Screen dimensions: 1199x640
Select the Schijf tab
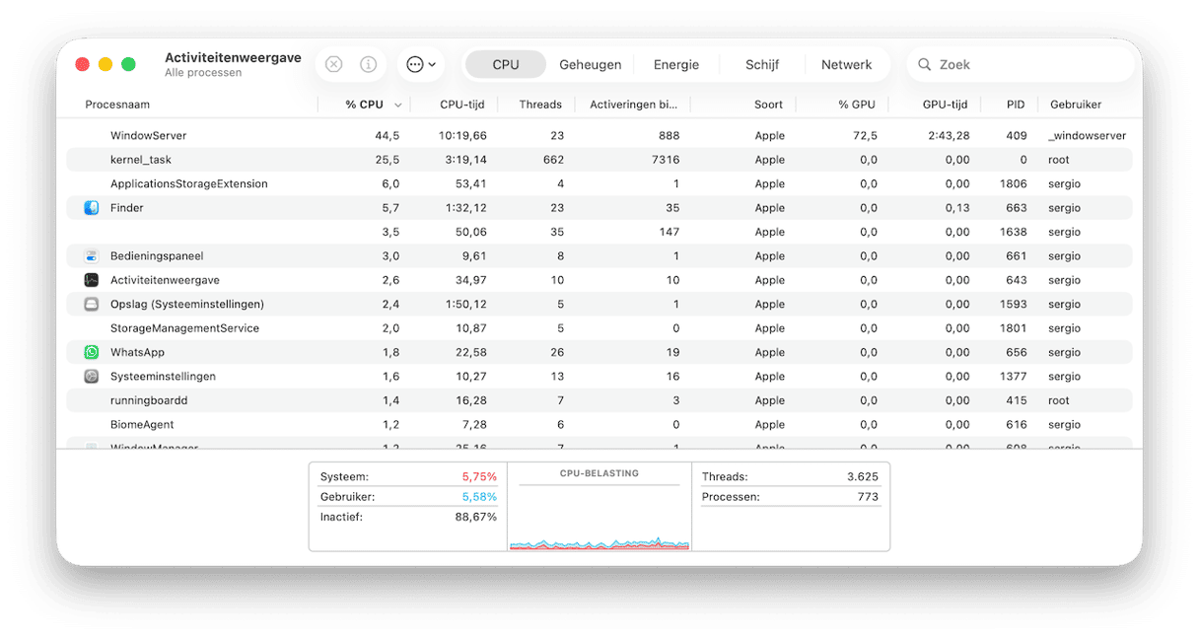[x=762, y=64]
